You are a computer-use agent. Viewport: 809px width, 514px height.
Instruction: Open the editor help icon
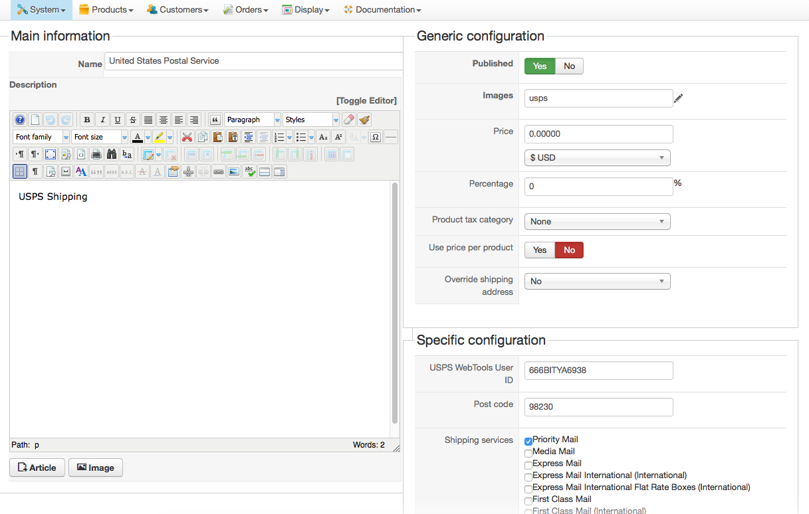(x=20, y=120)
